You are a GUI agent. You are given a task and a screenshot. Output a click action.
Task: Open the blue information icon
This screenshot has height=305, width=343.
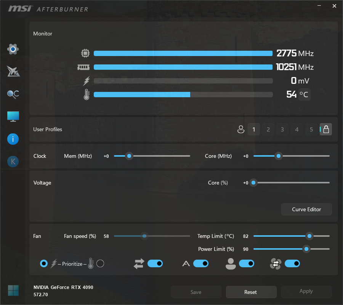click(x=13, y=139)
